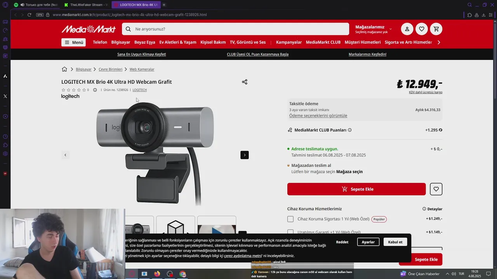
Task: Click the MediaMarkt logo
Action: [88, 29]
